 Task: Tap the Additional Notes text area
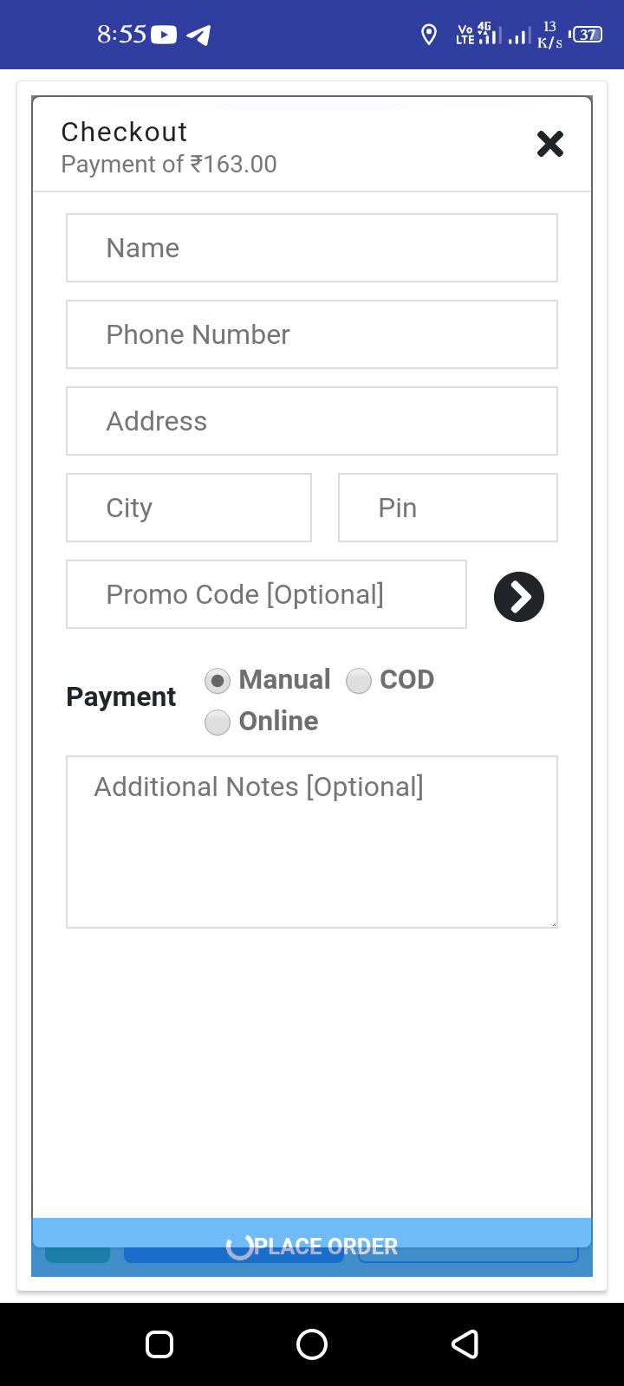312,841
